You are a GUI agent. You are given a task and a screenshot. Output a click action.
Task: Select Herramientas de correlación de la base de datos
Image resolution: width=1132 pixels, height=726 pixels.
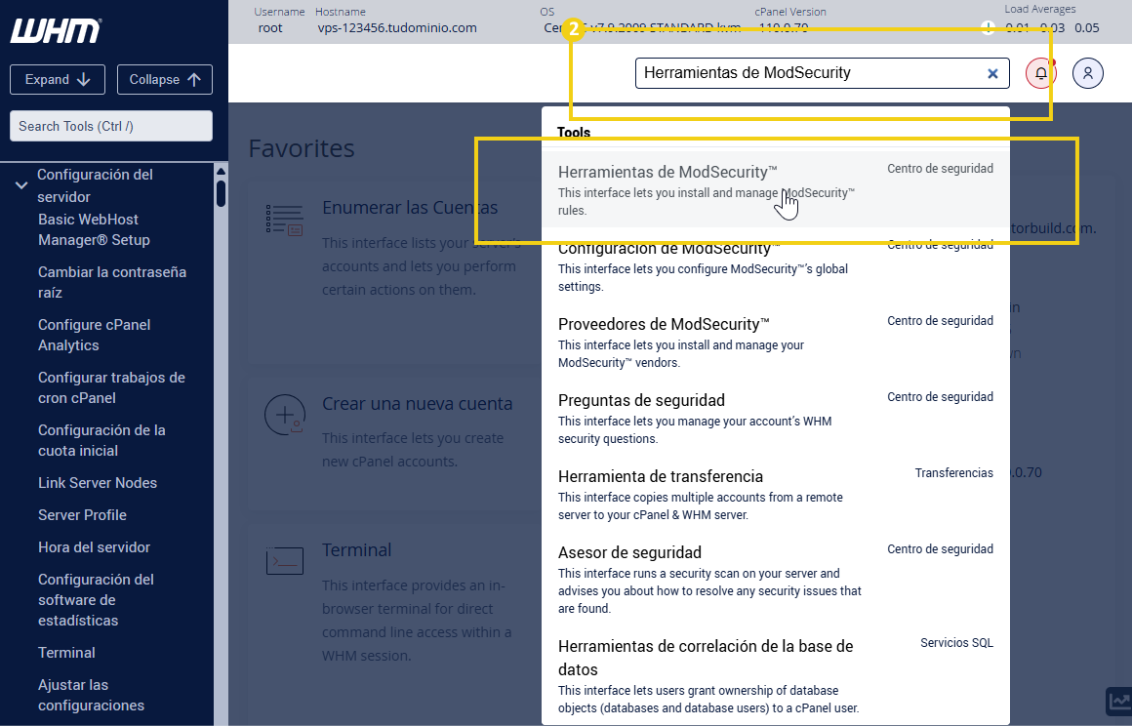776,676
